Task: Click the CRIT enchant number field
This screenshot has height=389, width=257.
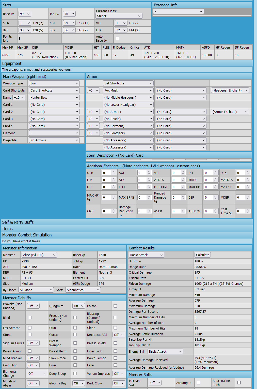Action: pyautogui.click(x=109, y=211)
